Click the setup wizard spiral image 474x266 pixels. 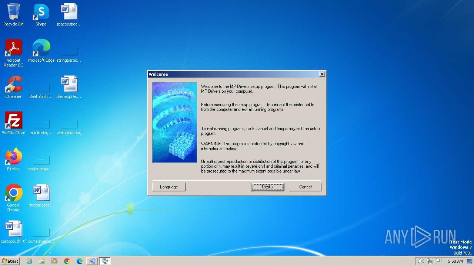click(175, 122)
